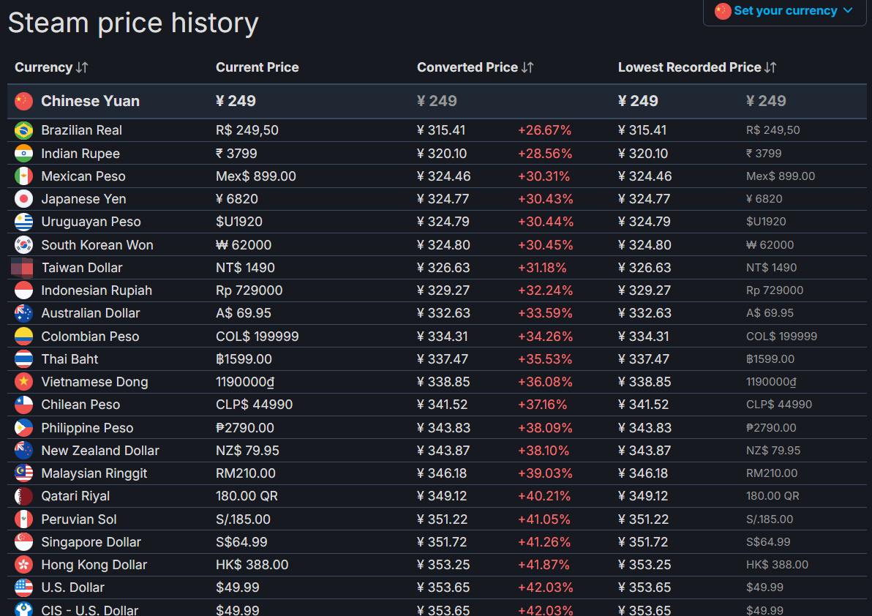
Task: Click greyed lowest price S$64.99
Action: pyautogui.click(x=768, y=542)
